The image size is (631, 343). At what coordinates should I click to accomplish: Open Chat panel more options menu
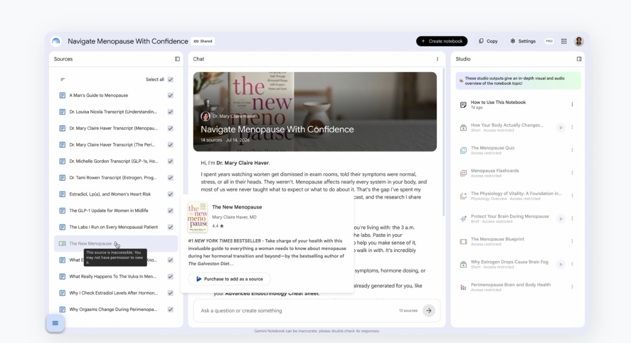point(437,59)
